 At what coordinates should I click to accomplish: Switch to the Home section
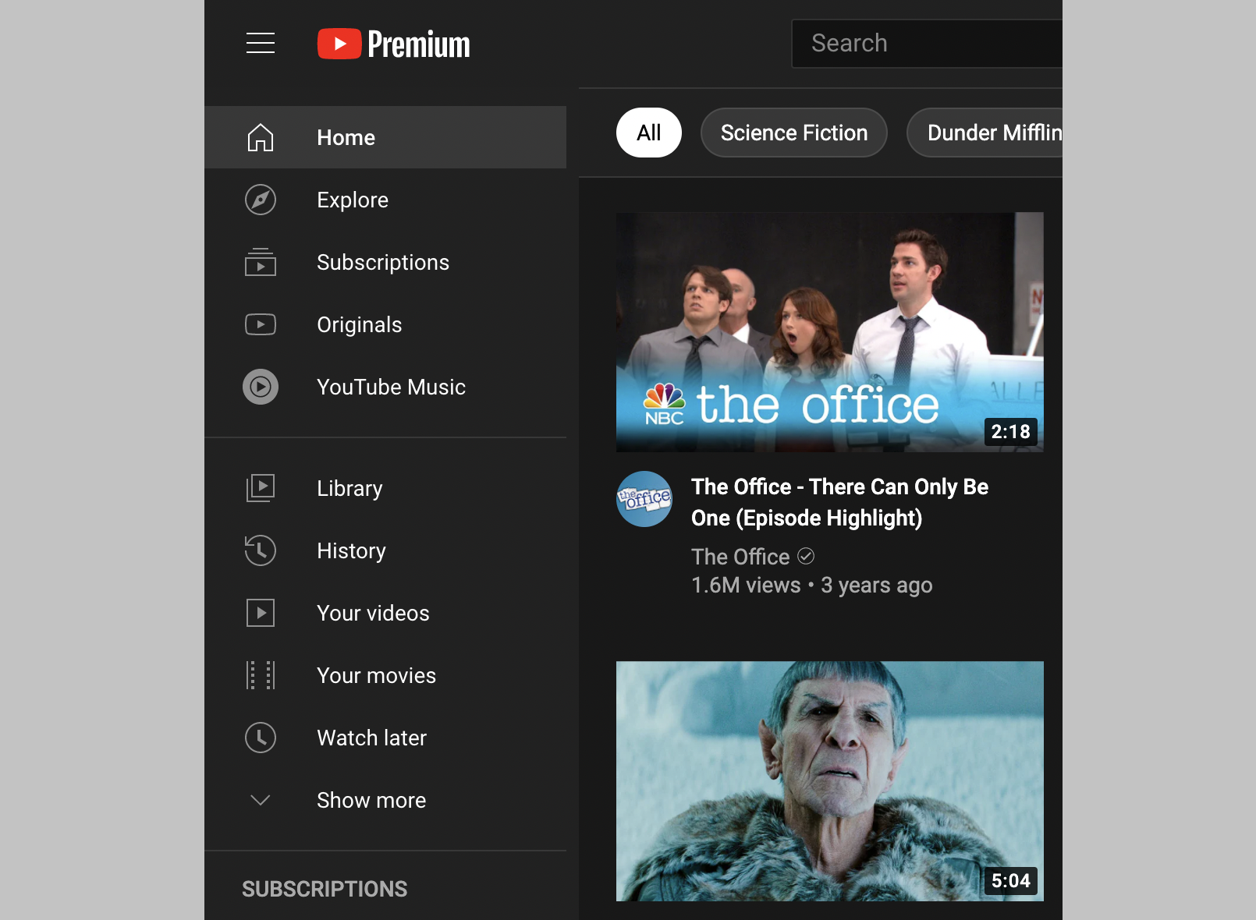pyautogui.click(x=346, y=137)
